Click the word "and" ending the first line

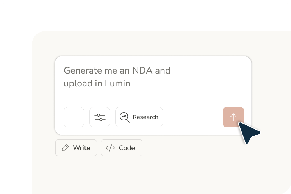163,70
